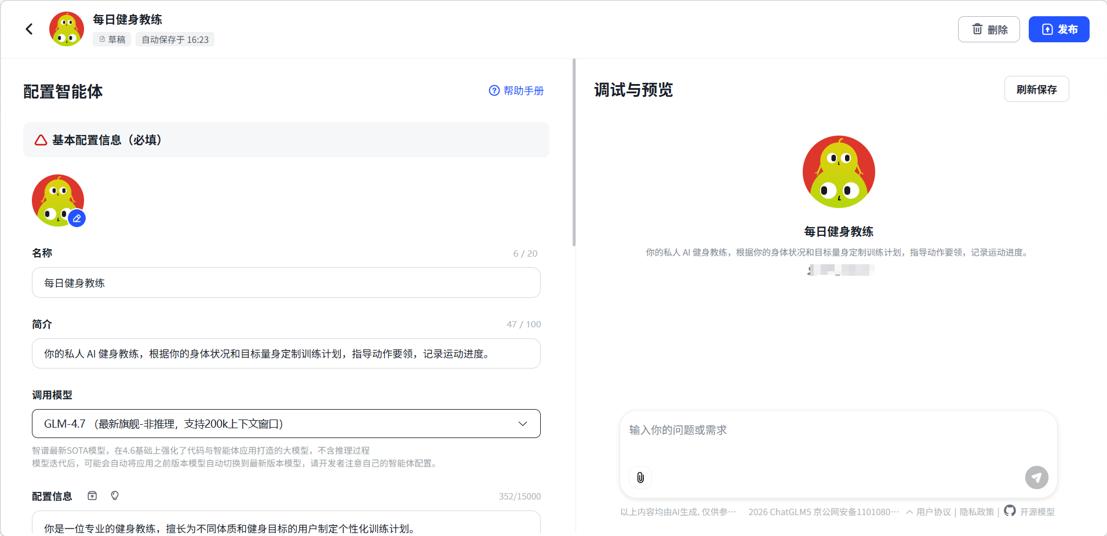
Task: Click the avatar edit pencil badge
Action: pyautogui.click(x=77, y=218)
